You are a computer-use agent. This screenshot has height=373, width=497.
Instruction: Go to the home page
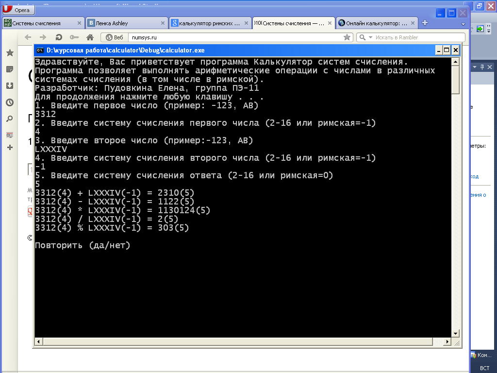90,37
